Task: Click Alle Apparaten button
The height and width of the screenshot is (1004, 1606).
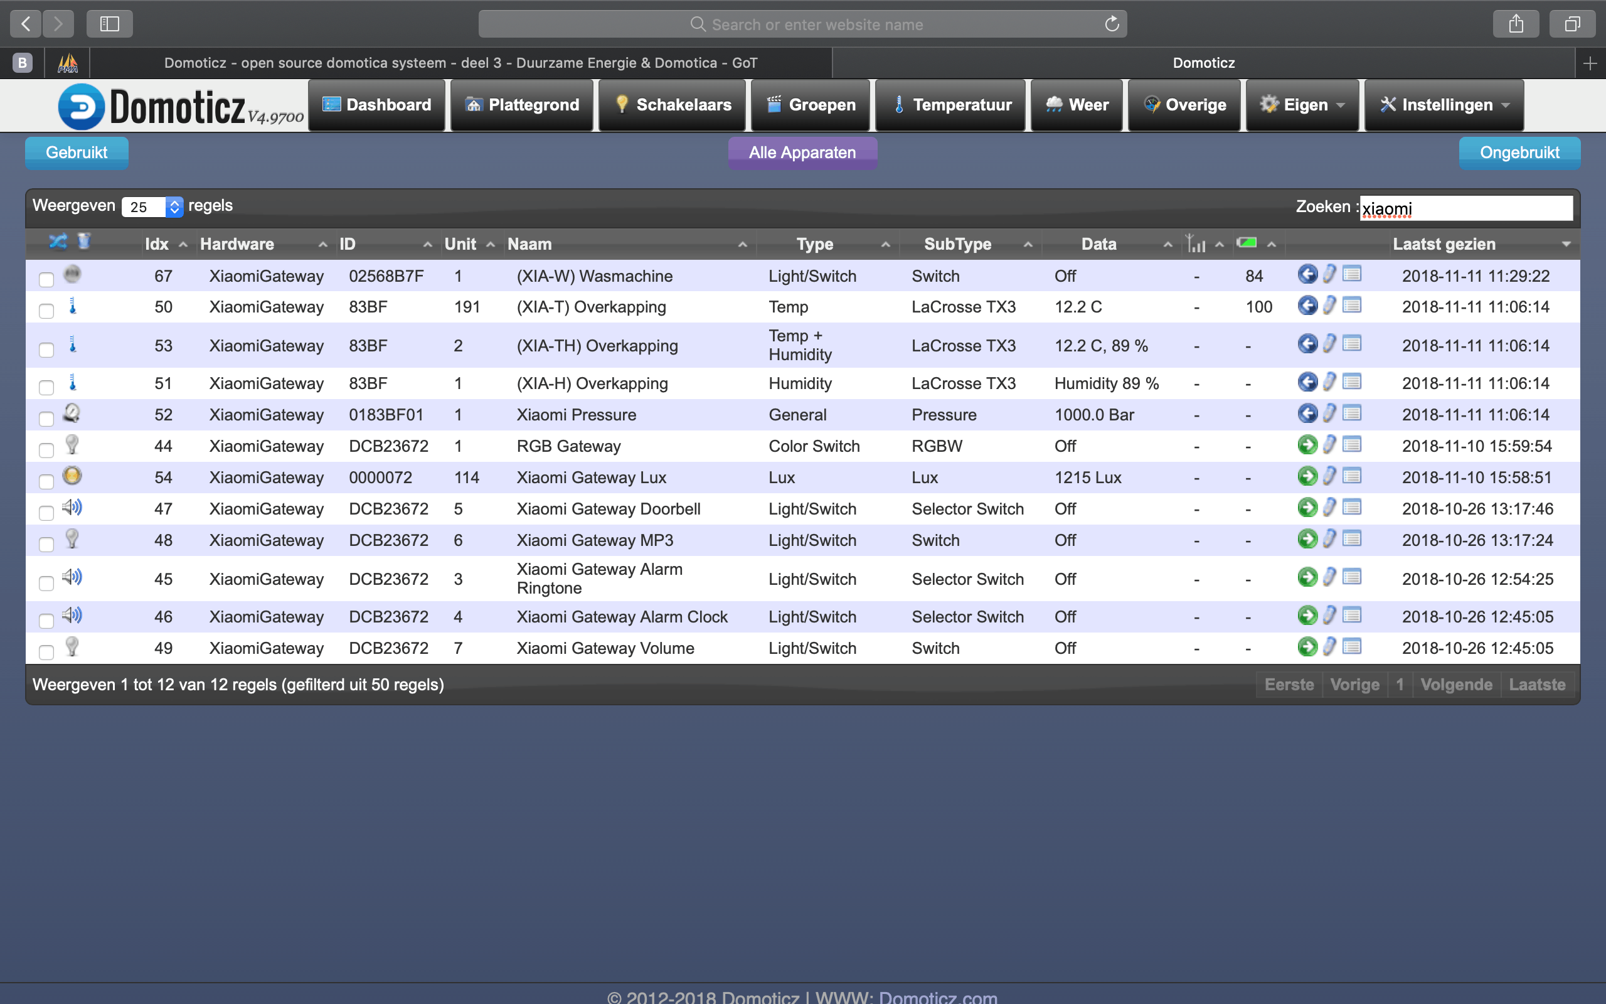Action: 802,152
